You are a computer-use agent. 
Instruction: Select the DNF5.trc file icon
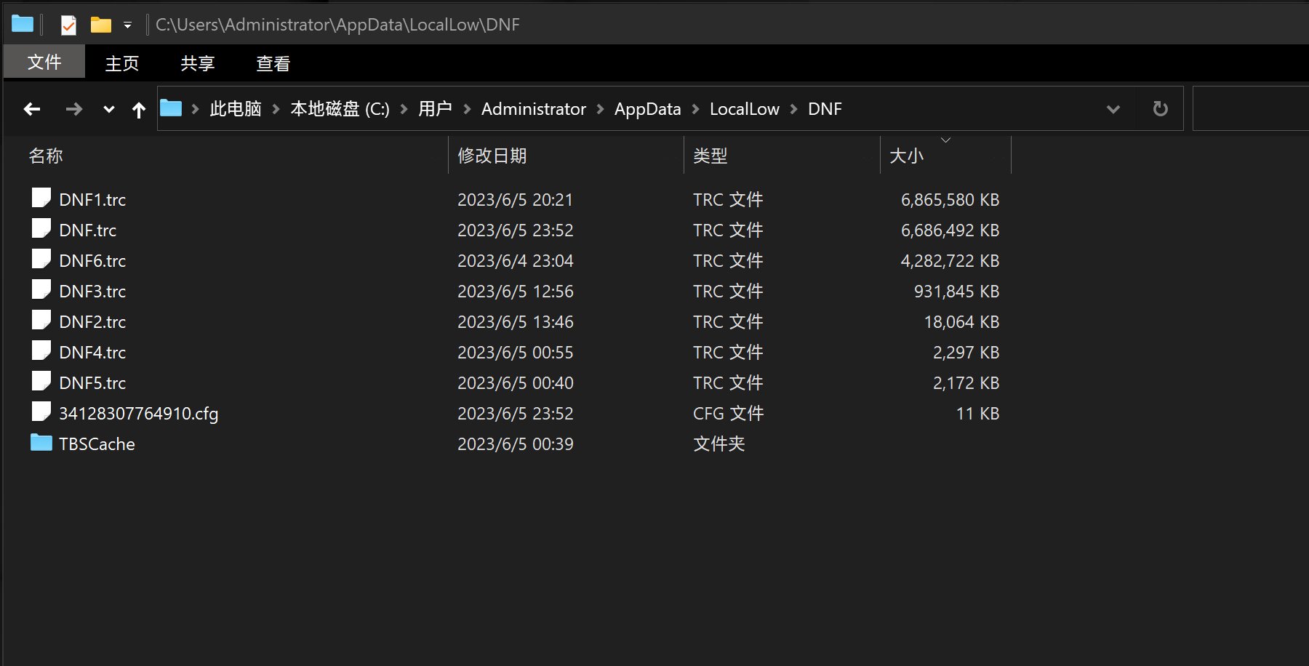[x=41, y=381]
